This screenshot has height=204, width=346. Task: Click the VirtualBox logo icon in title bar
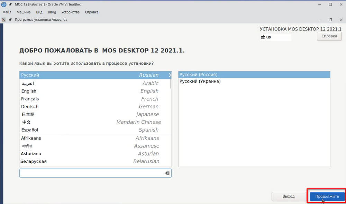(4, 5)
